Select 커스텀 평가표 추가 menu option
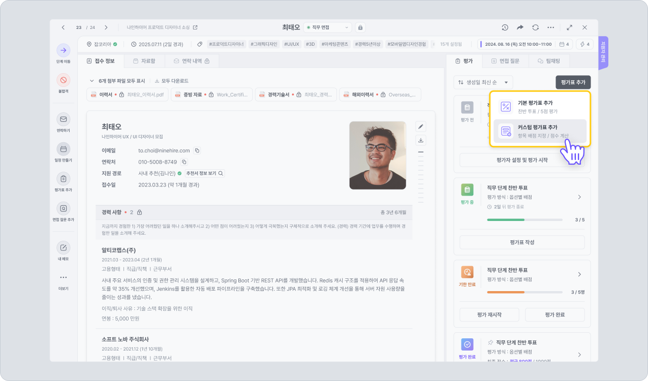This screenshot has width=648, height=381. (x=540, y=131)
